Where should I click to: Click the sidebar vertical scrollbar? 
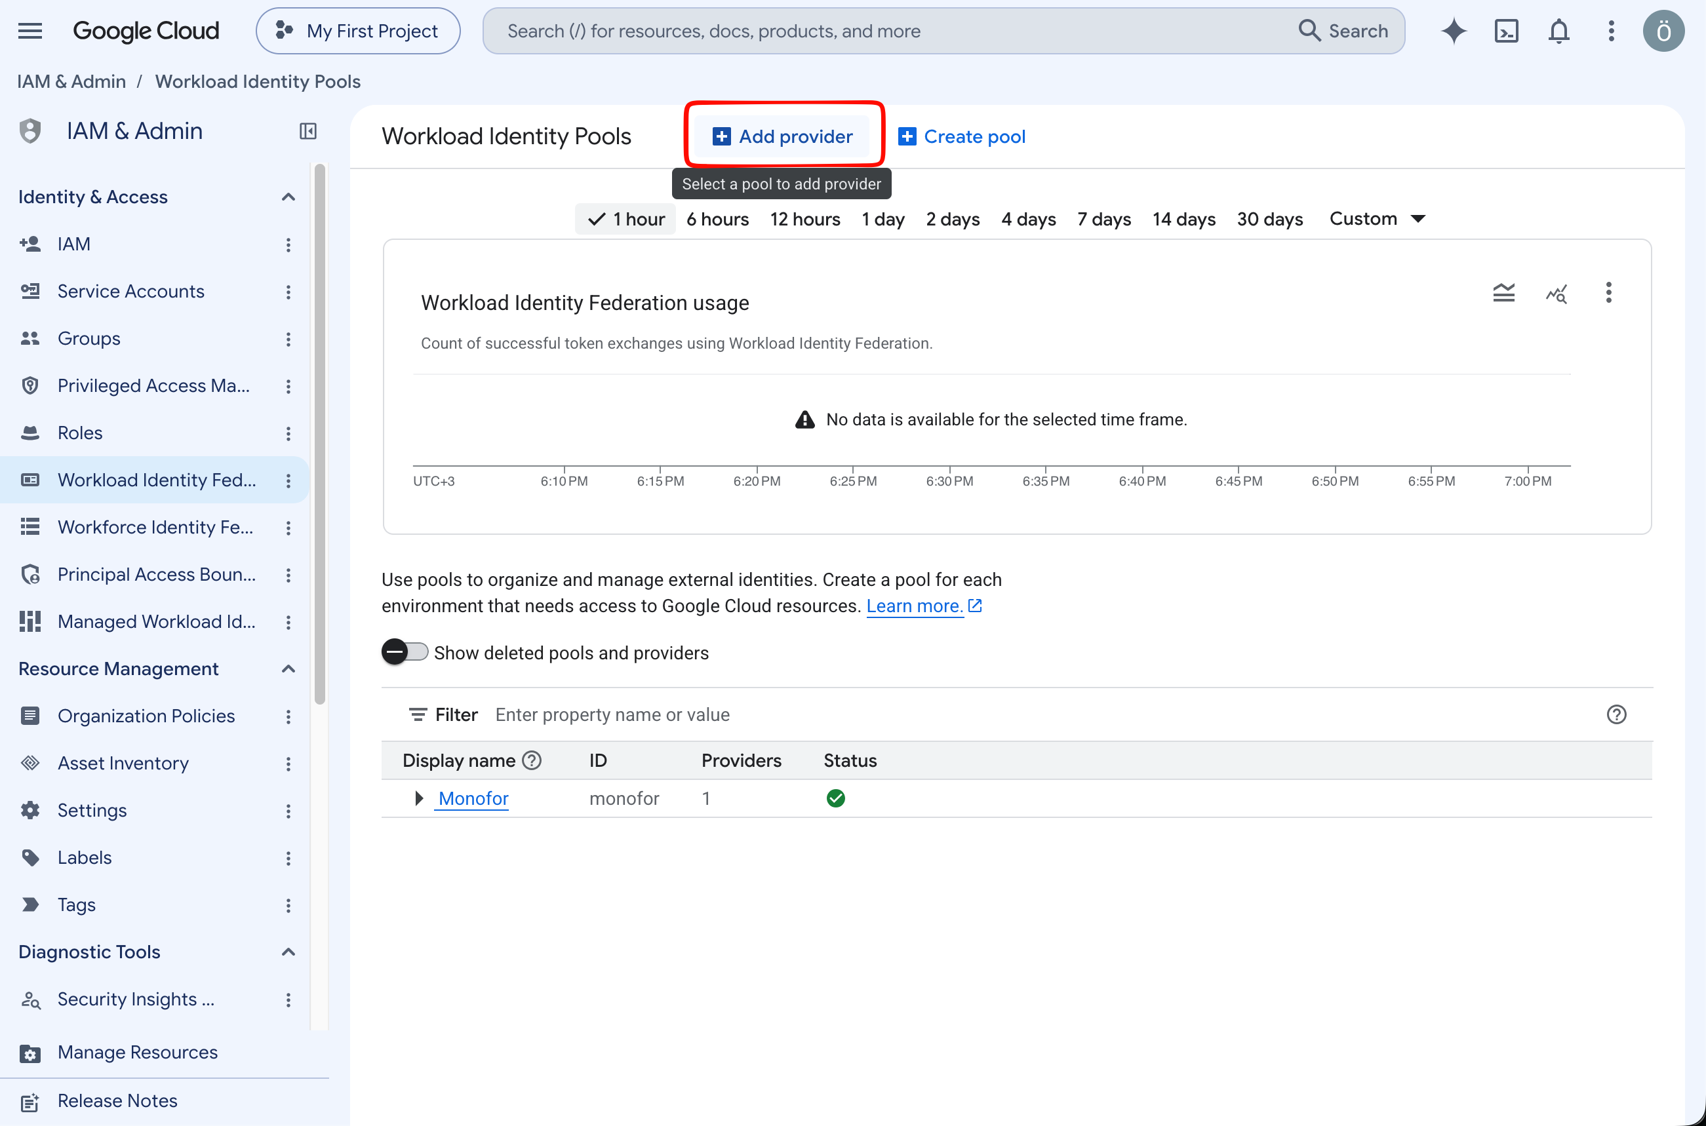321,434
